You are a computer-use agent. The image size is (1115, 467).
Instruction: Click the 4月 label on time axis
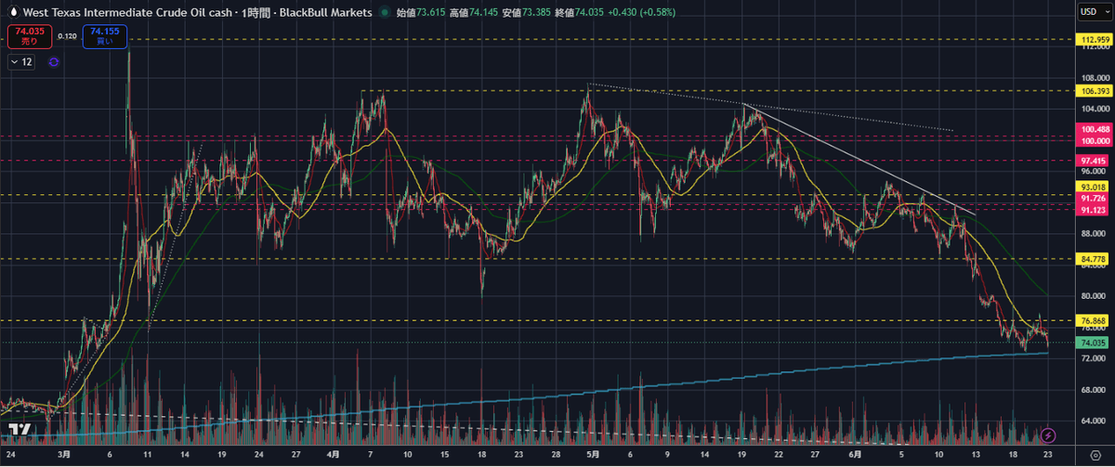click(334, 456)
